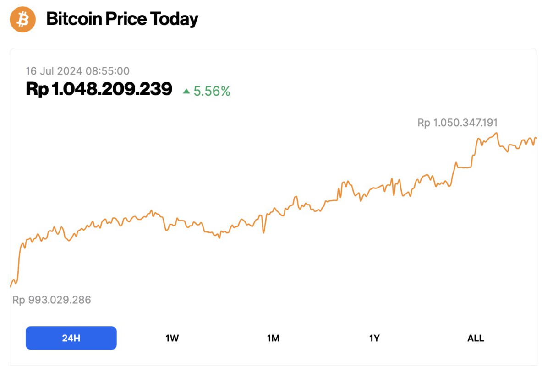Click the highest peak of the price line
The height and width of the screenshot is (366, 542).
click(496, 133)
